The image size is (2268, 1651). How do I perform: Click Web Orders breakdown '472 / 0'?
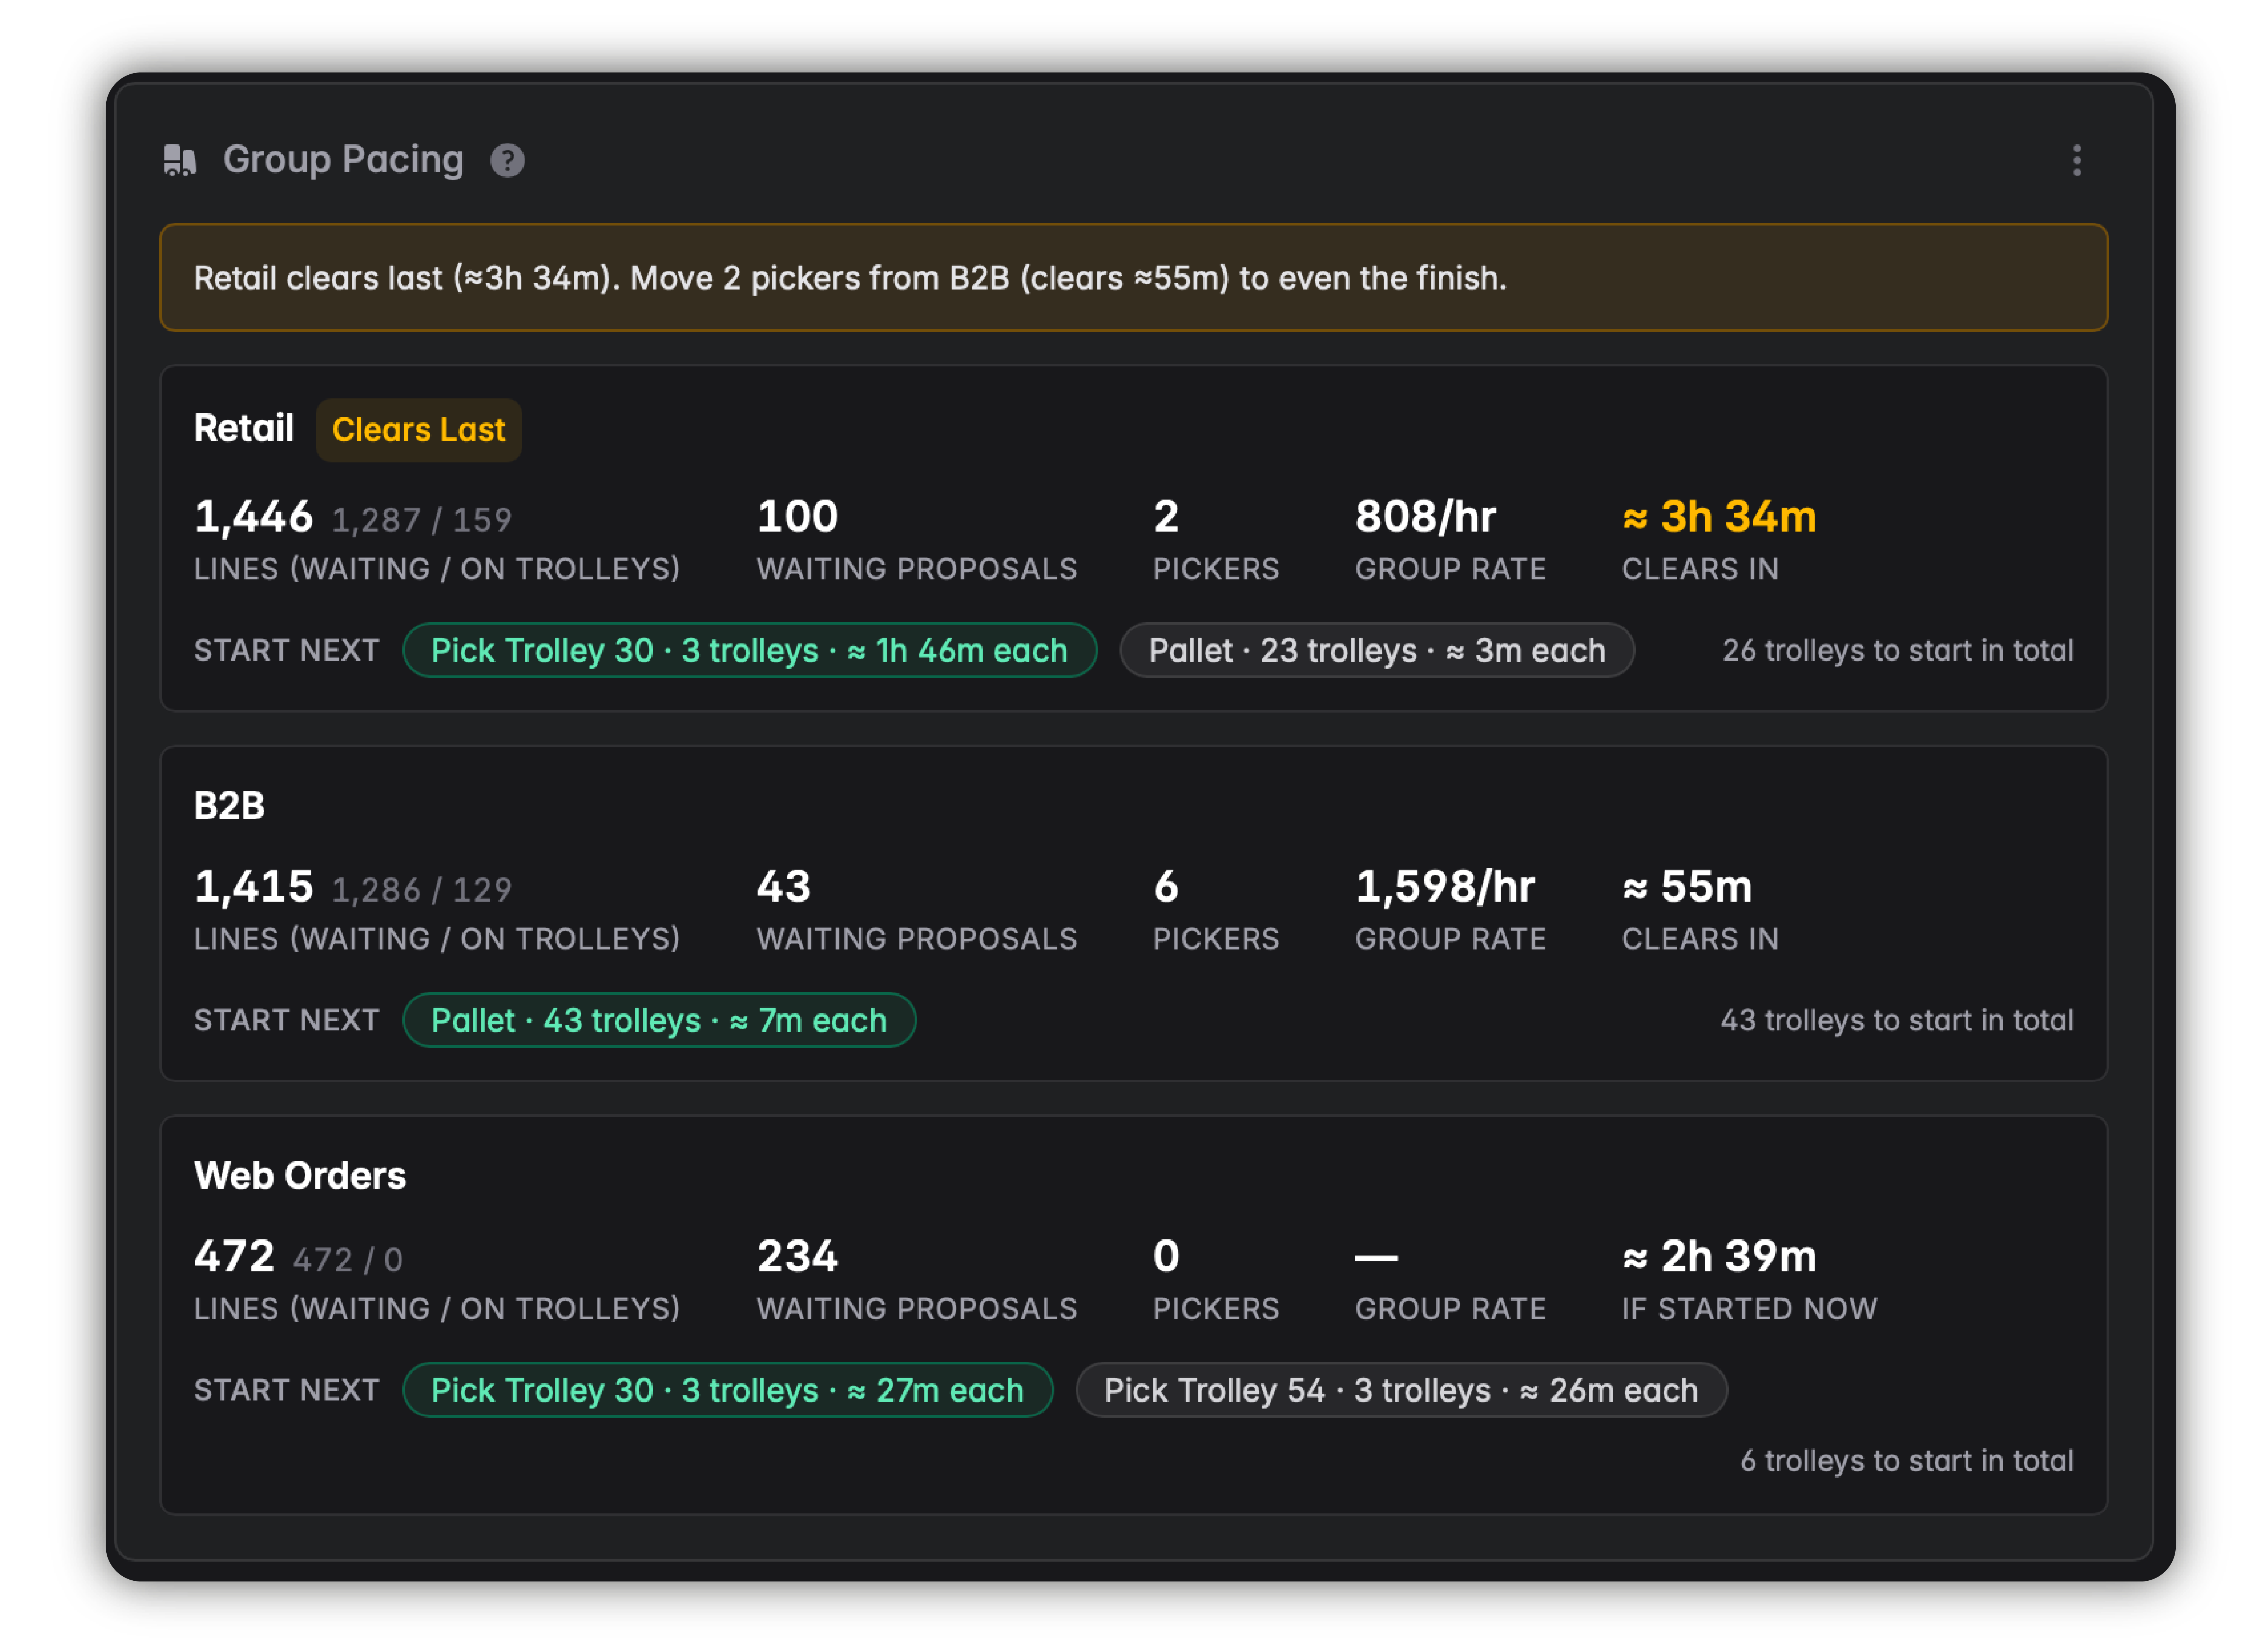(347, 1260)
